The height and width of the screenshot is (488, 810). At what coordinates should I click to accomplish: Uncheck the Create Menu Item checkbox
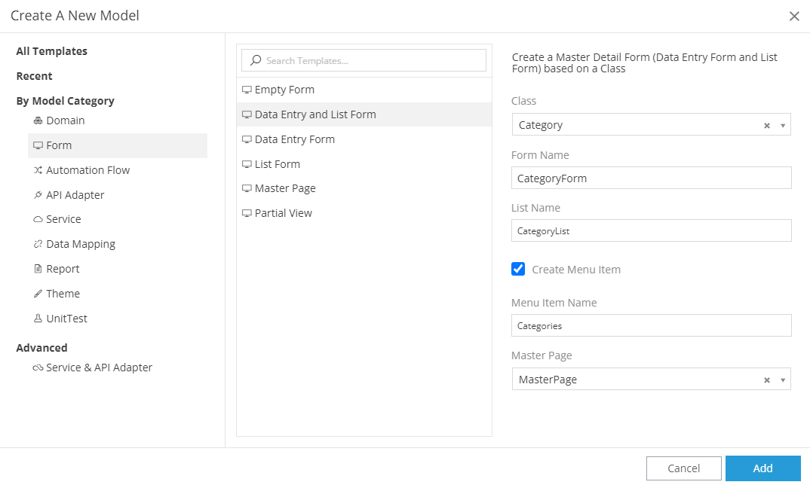(x=518, y=269)
